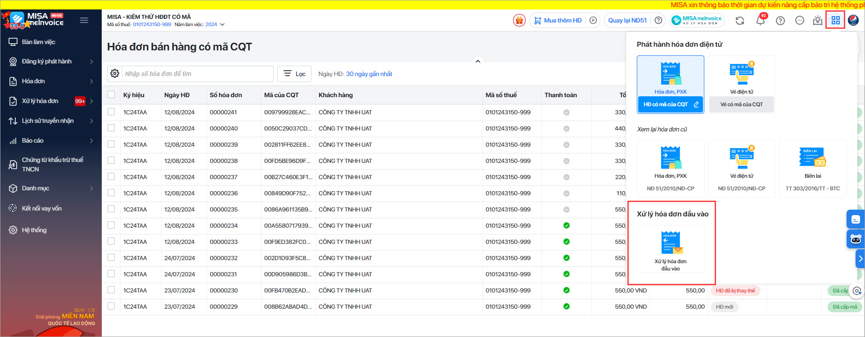Viewport: 865px width, 337px height.
Task: Focus the invoice number search field
Action: click(197, 74)
